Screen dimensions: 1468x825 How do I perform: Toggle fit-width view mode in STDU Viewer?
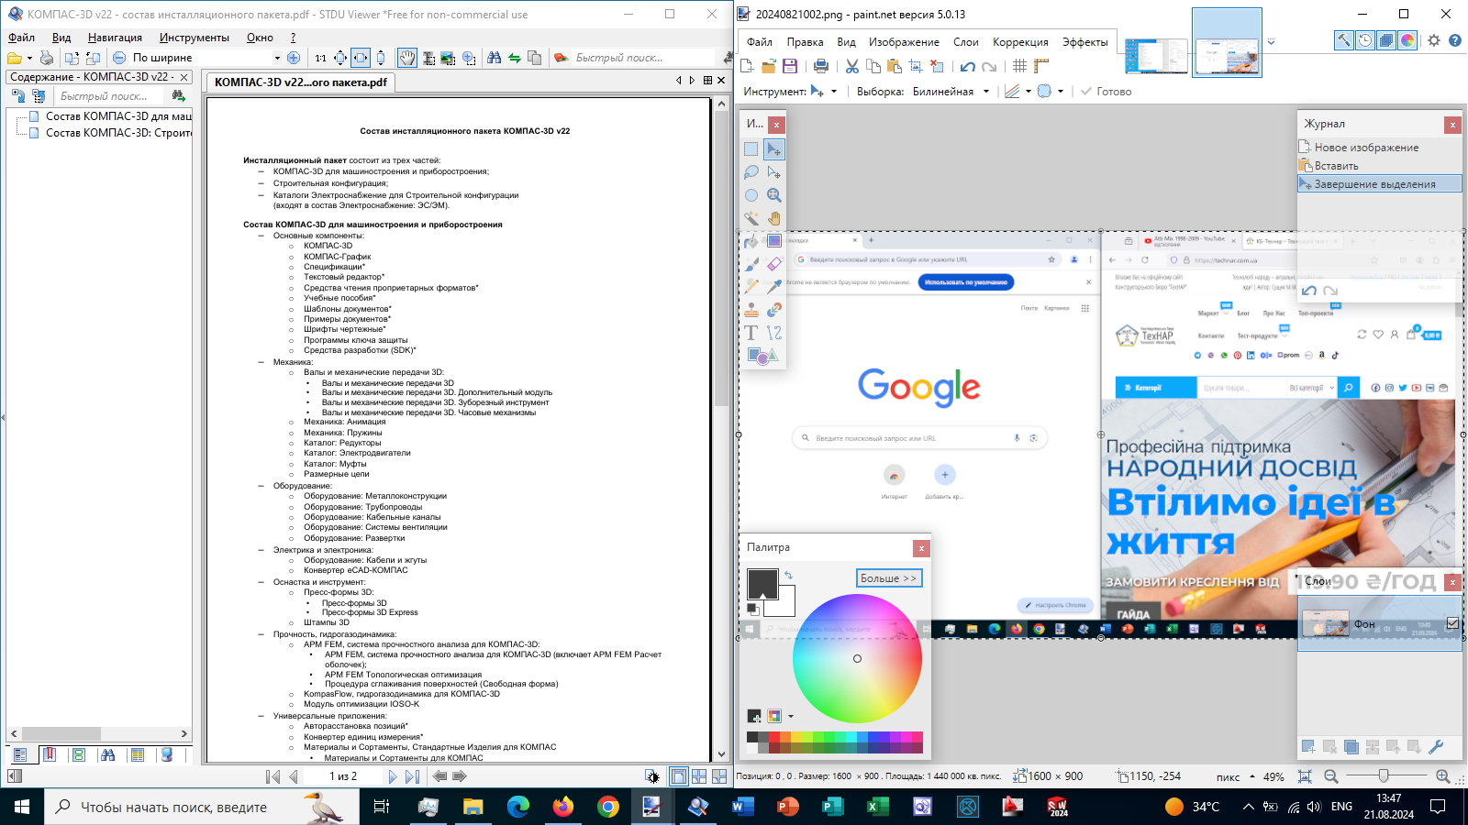[x=361, y=58]
